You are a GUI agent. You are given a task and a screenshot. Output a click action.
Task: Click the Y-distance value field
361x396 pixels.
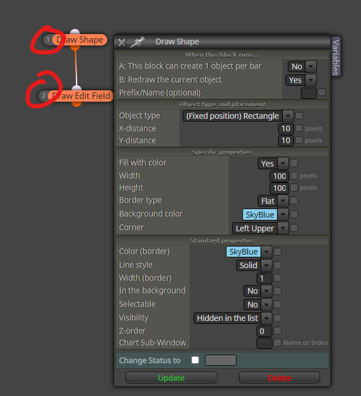point(286,140)
